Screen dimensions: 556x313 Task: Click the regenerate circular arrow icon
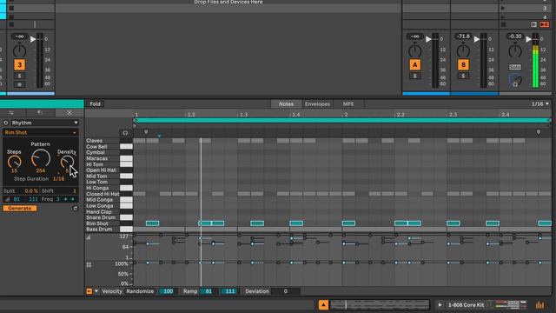(76, 209)
